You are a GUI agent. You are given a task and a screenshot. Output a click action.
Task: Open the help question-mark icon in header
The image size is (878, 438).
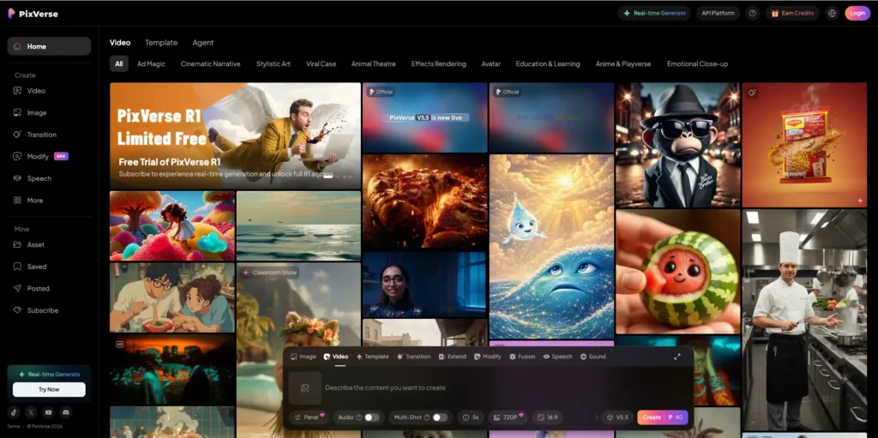click(x=753, y=14)
